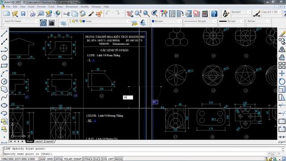Switch to the Layout2 tab
286x161 pixels.
50,141
